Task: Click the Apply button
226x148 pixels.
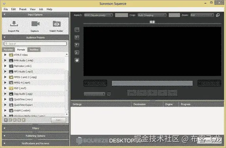Action: coord(59,120)
